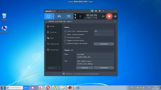Open the output folder icon
161x90 pixels.
pyautogui.click(x=96, y=11)
